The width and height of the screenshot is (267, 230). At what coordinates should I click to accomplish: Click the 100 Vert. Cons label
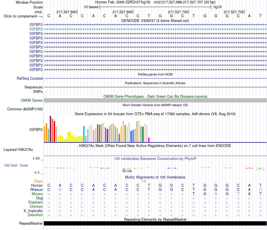point(16,165)
